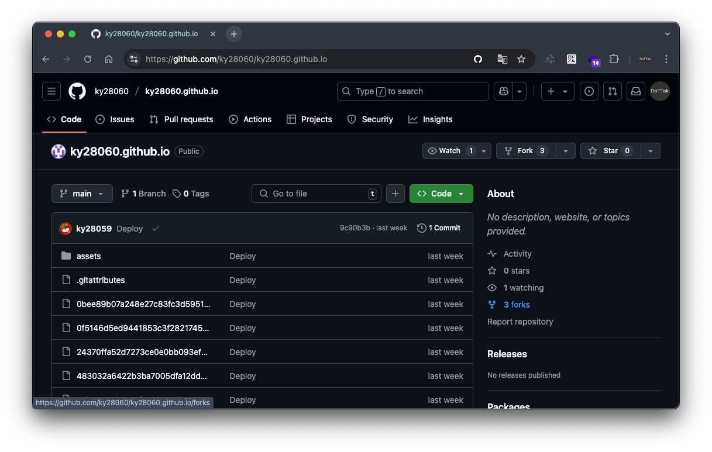Open a new browser tab
The height and width of the screenshot is (452, 712).
point(234,34)
